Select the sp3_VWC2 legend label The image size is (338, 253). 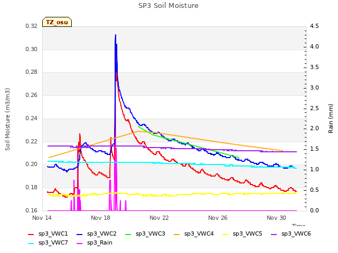[102, 234]
